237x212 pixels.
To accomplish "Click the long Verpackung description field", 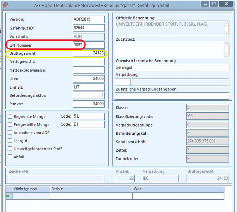I will 181,82.
